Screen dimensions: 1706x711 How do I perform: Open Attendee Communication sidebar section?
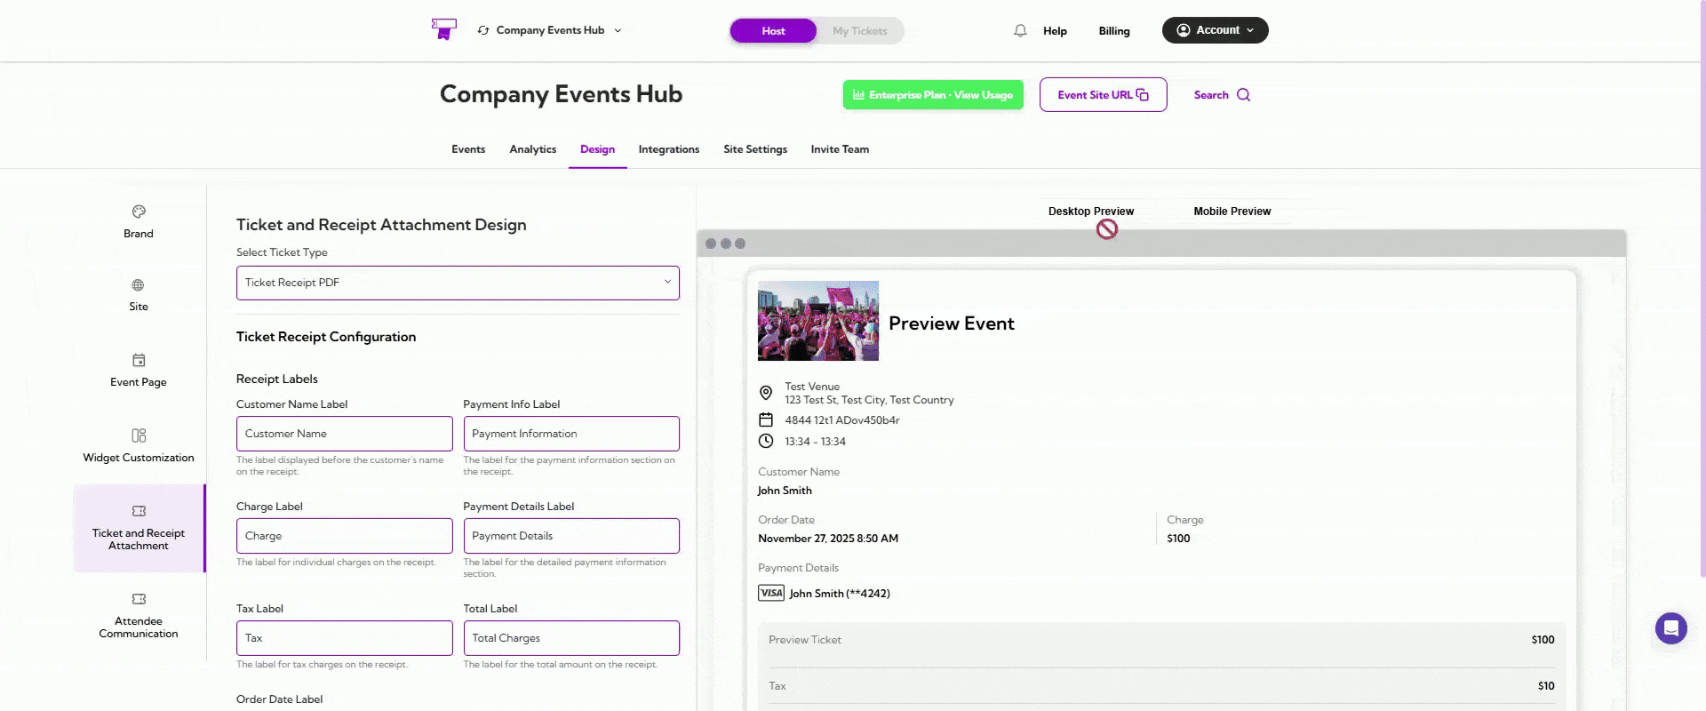[x=139, y=615]
